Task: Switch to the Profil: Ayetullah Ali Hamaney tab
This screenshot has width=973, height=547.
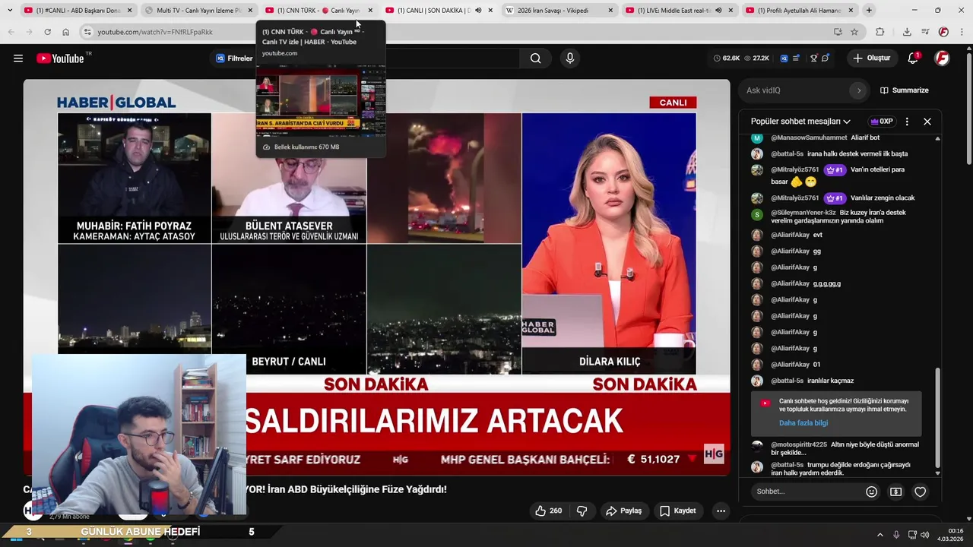Action: point(800,11)
